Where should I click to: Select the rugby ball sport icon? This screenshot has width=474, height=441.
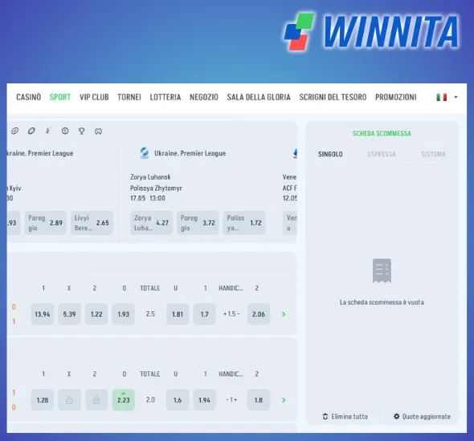pyautogui.click(x=31, y=131)
